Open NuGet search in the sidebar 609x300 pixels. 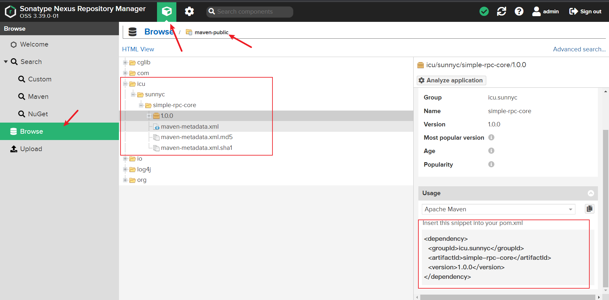point(60,114)
